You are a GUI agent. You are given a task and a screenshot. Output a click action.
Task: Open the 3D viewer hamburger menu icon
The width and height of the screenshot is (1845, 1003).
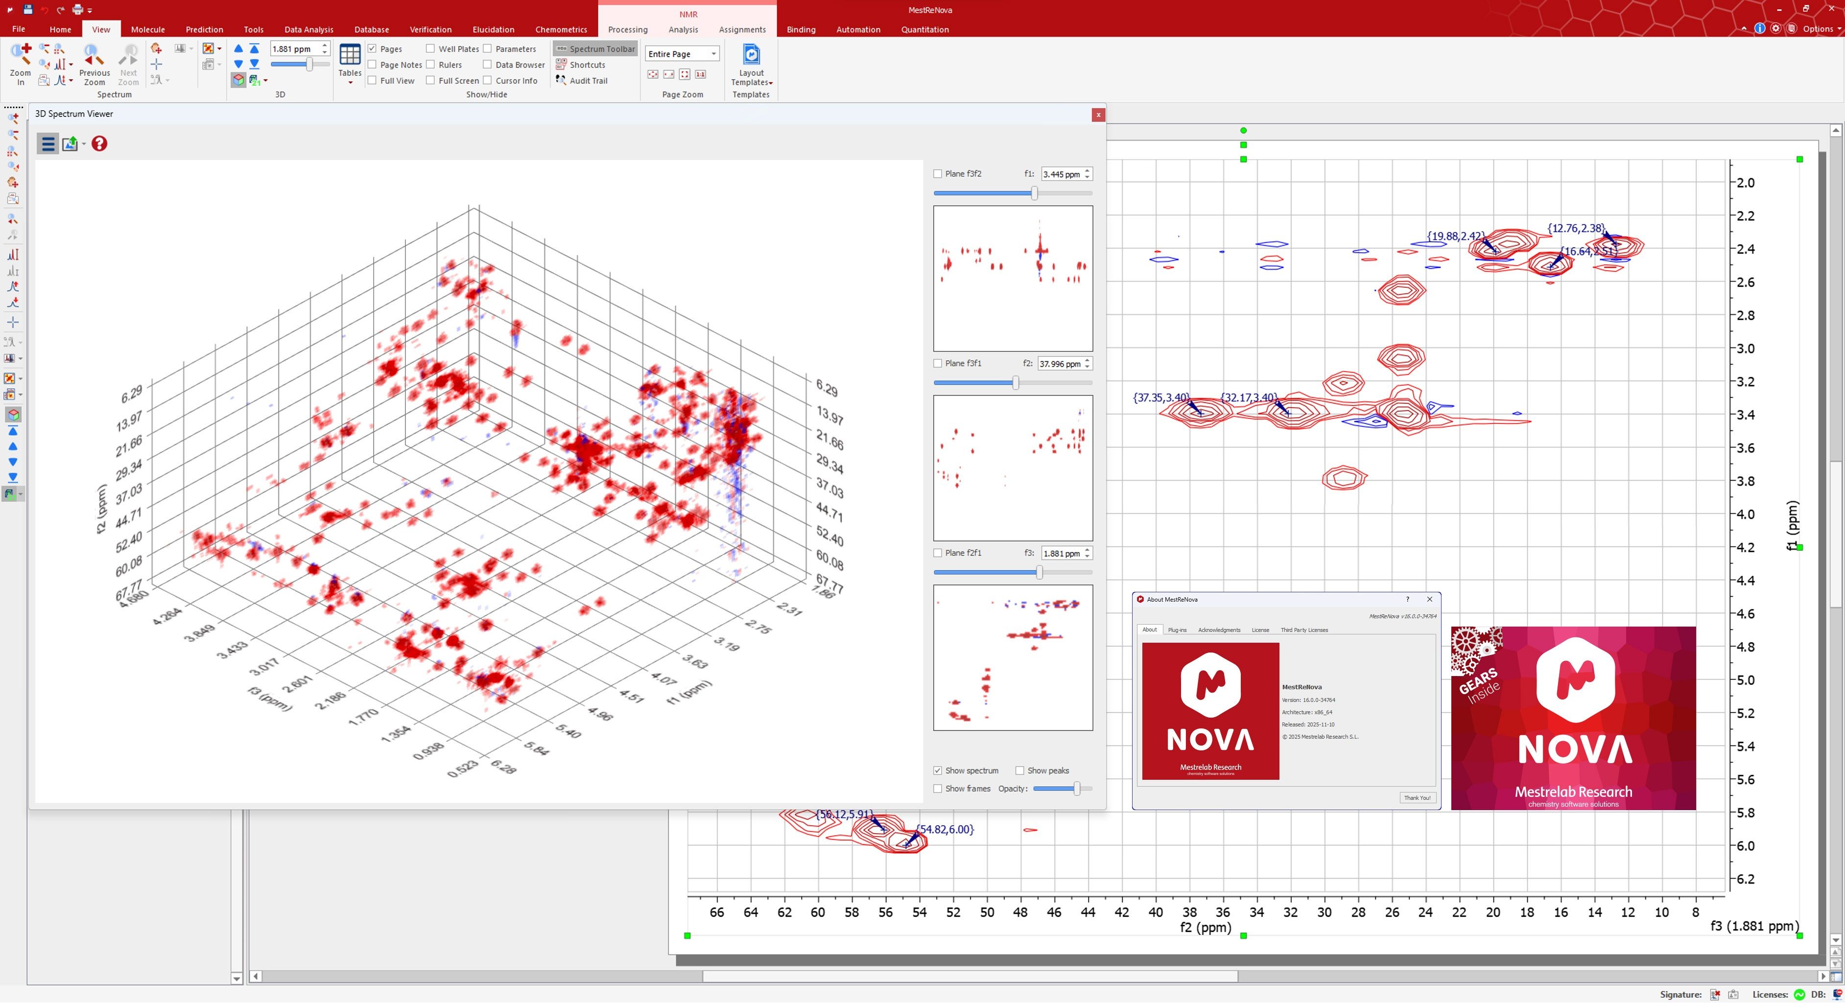(x=48, y=144)
